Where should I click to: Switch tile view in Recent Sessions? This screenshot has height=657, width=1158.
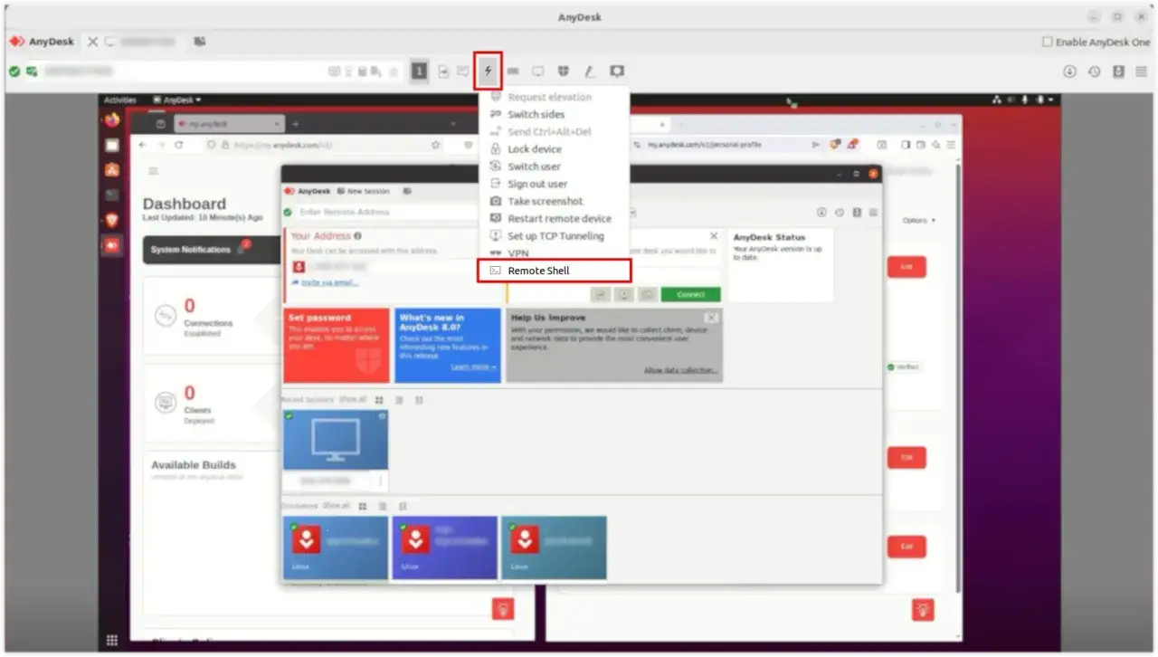pos(379,399)
